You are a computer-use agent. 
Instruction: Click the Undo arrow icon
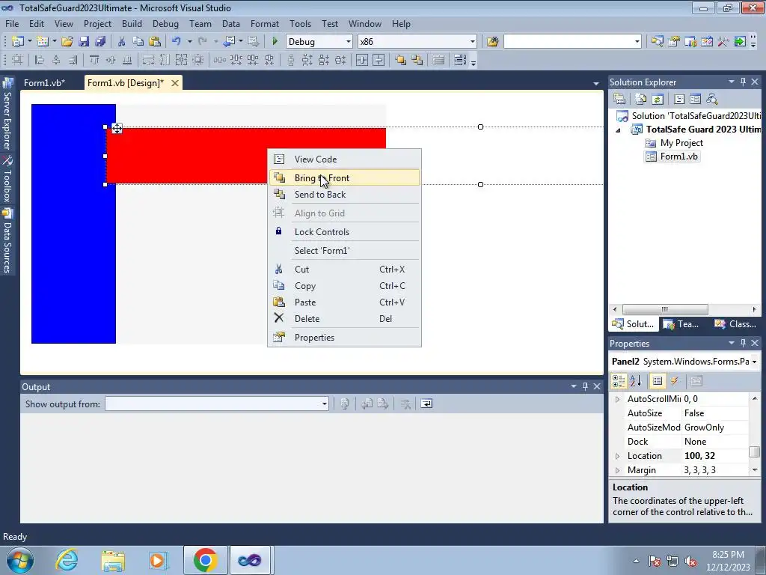tap(177, 42)
